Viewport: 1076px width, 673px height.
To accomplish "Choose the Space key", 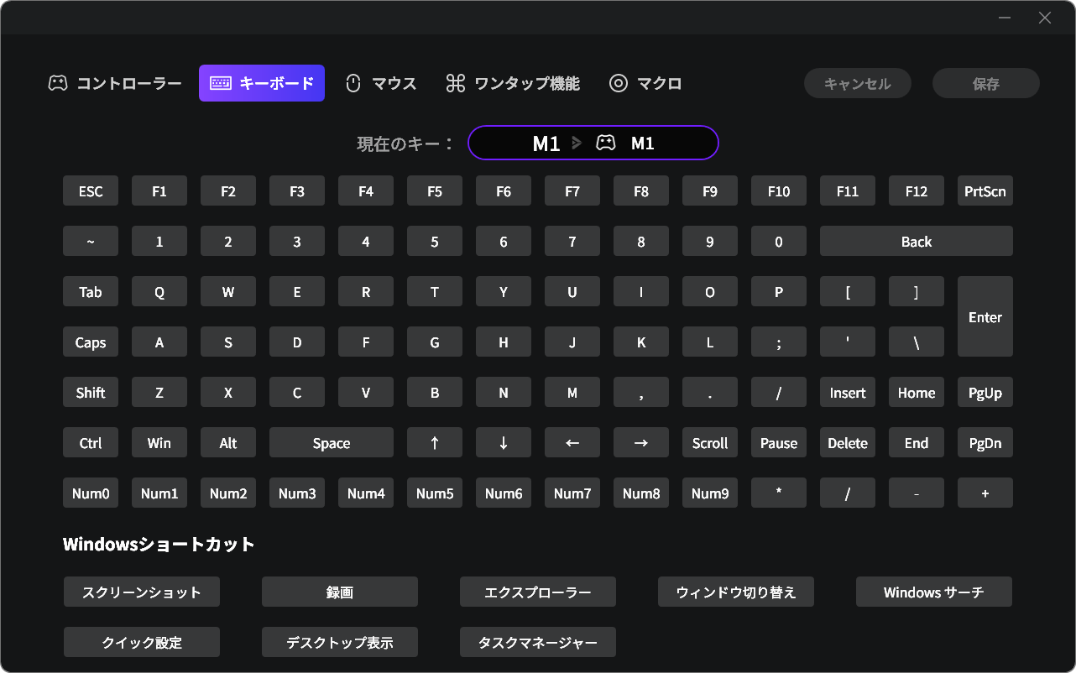I will click(332, 443).
